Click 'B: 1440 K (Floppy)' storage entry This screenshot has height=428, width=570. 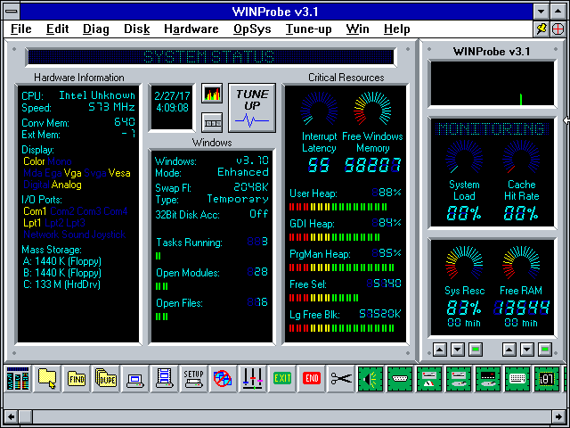[x=61, y=273]
